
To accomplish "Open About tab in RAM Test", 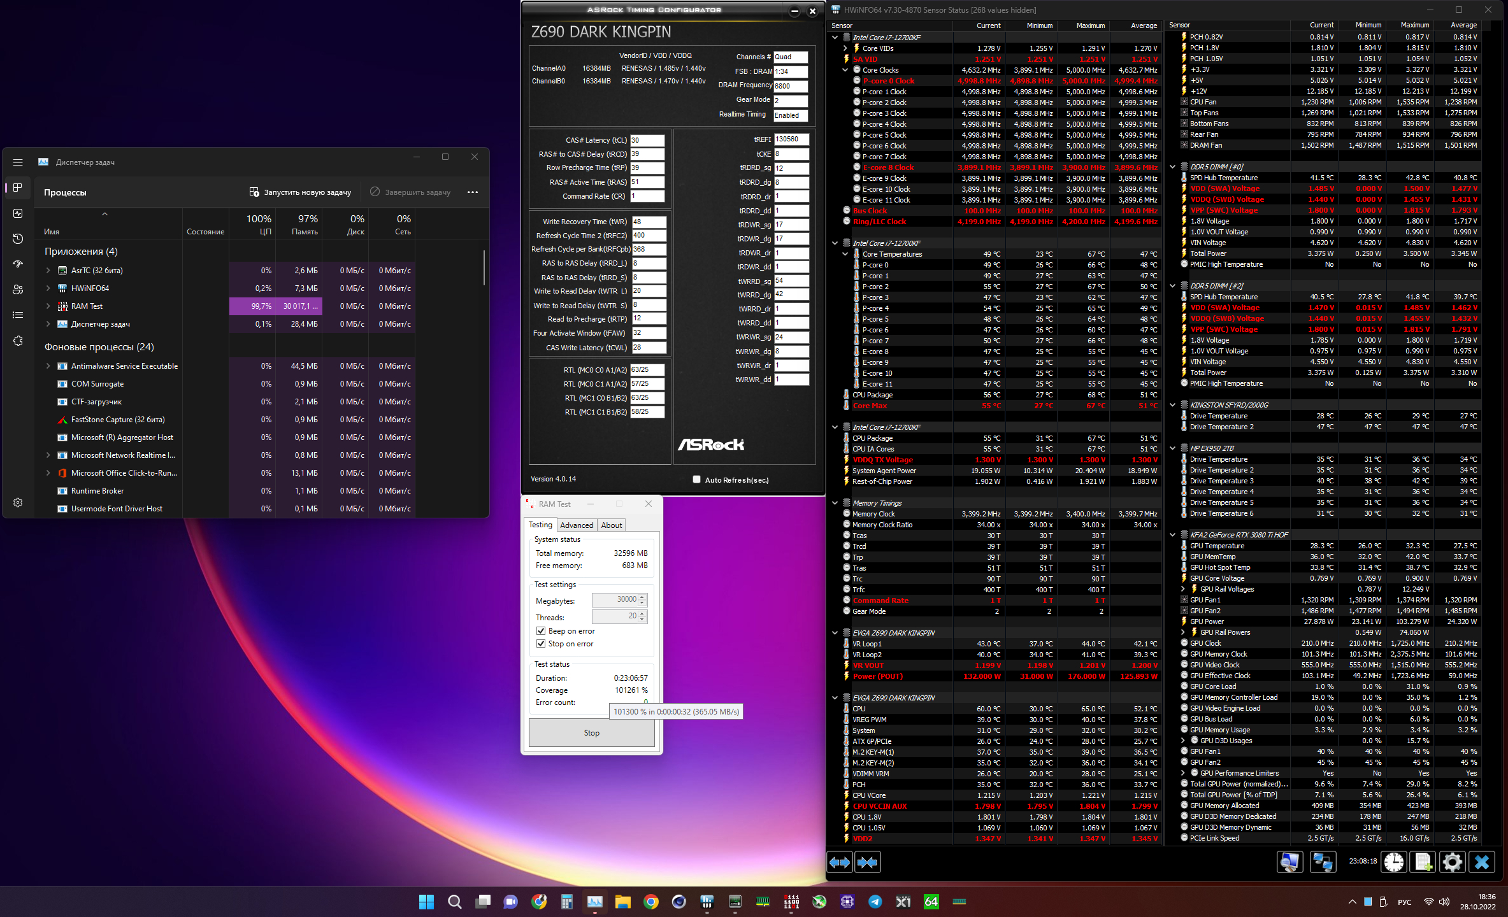I will (x=611, y=525).
